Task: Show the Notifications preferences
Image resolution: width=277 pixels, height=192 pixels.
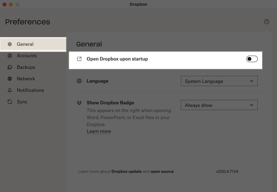Action: 33,90
